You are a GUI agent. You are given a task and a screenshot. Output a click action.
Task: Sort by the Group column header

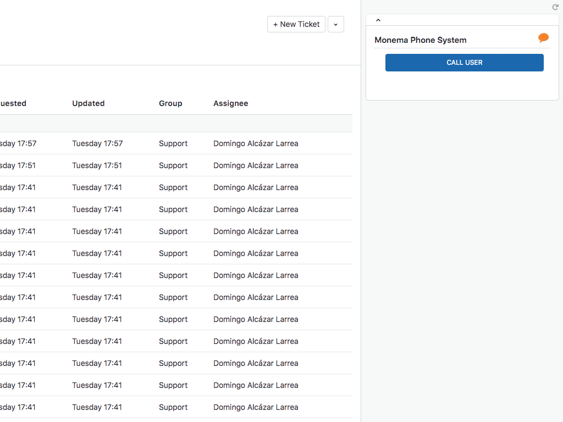tap(170, 103)
